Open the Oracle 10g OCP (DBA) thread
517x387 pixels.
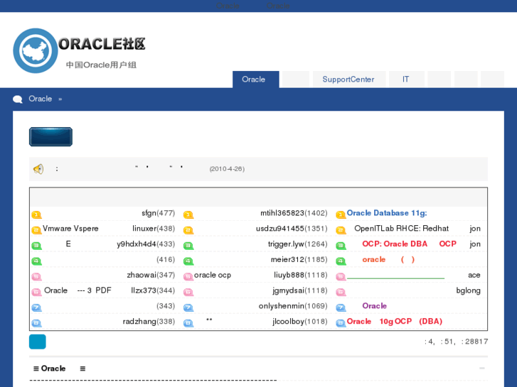tap(395, 322)
